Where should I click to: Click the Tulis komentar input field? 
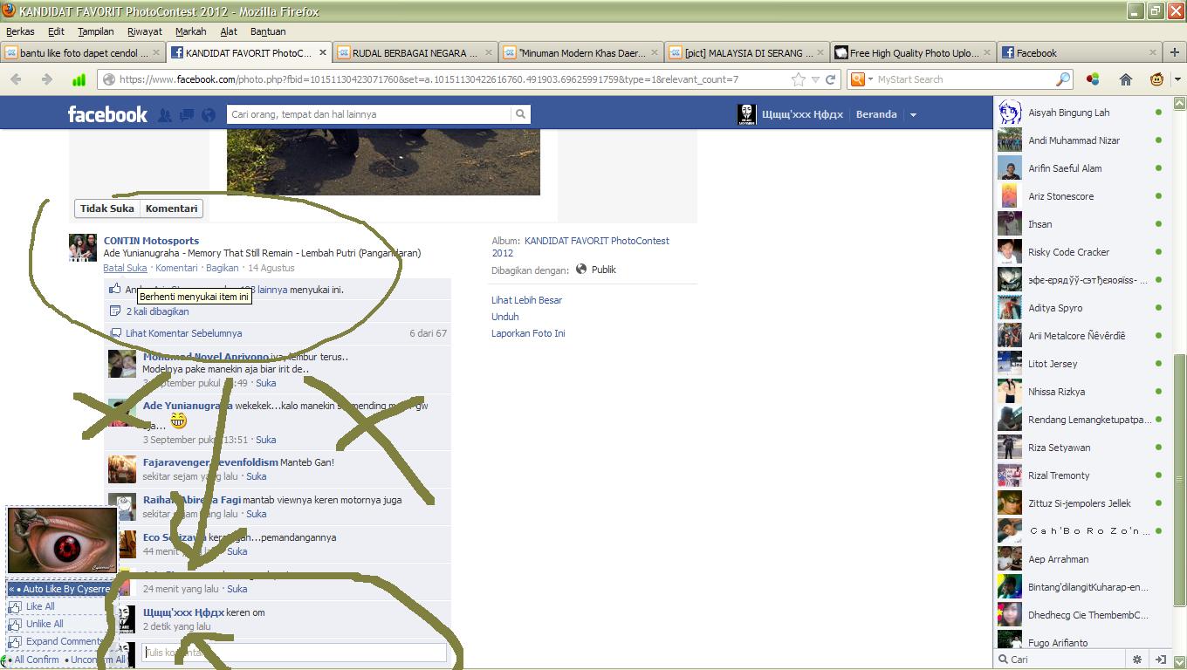coord(293,653)
